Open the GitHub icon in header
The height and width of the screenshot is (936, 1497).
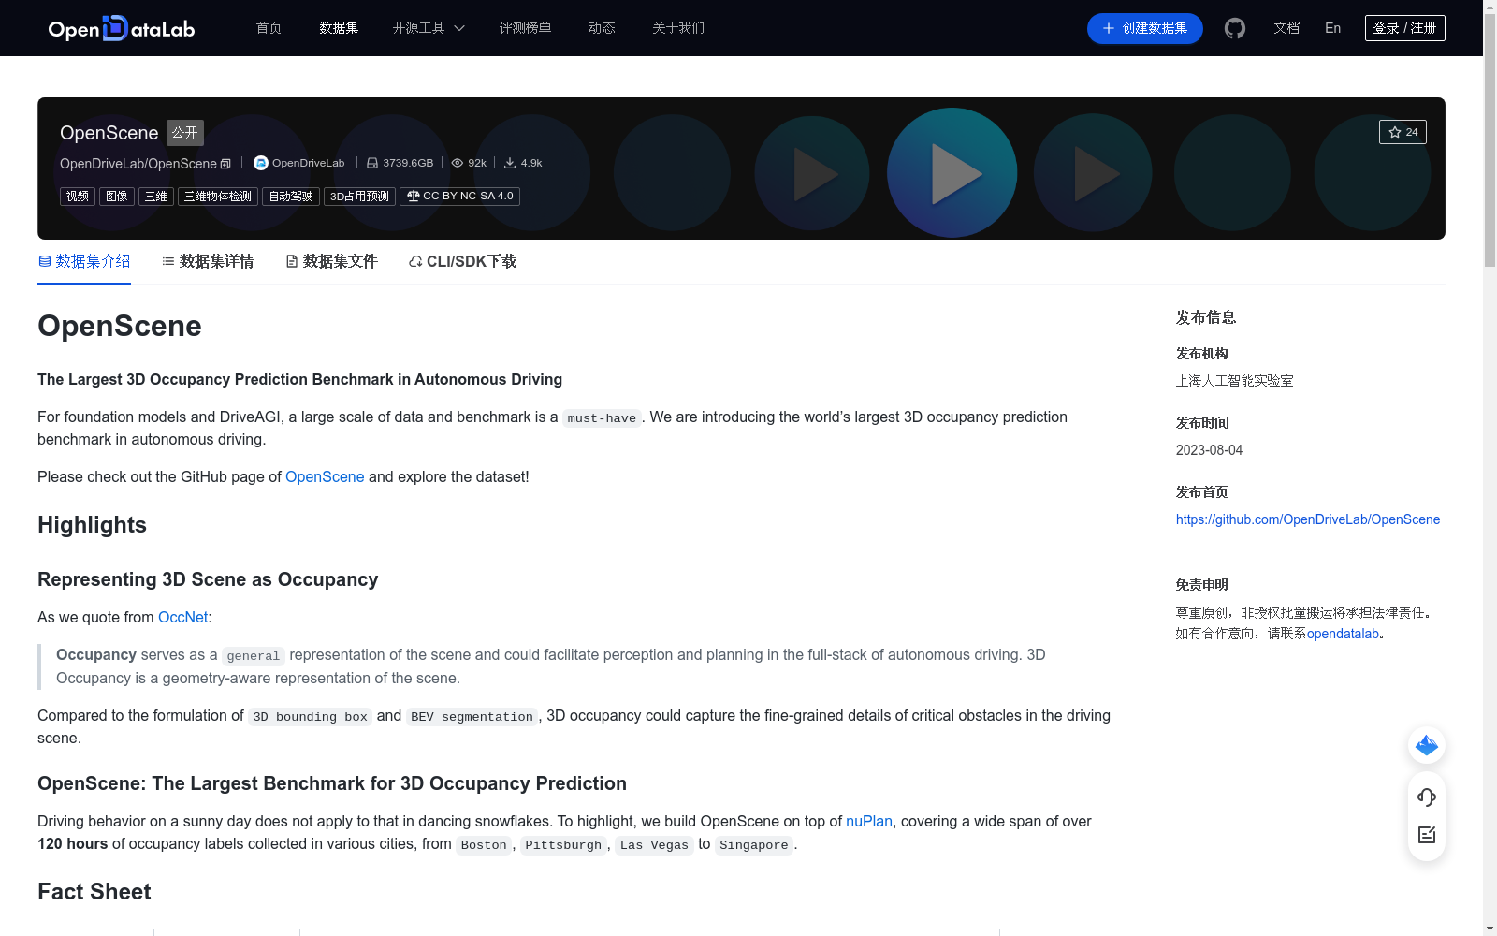coord(1235,28)
